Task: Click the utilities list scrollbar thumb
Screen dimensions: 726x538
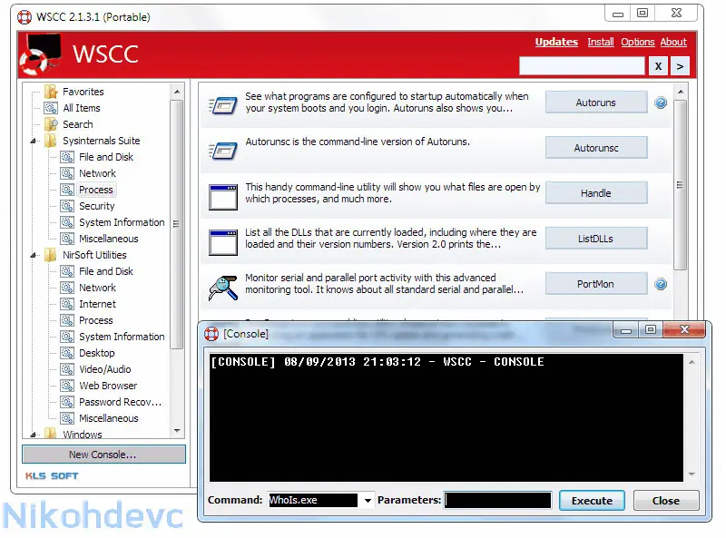Action: point(680,185)
